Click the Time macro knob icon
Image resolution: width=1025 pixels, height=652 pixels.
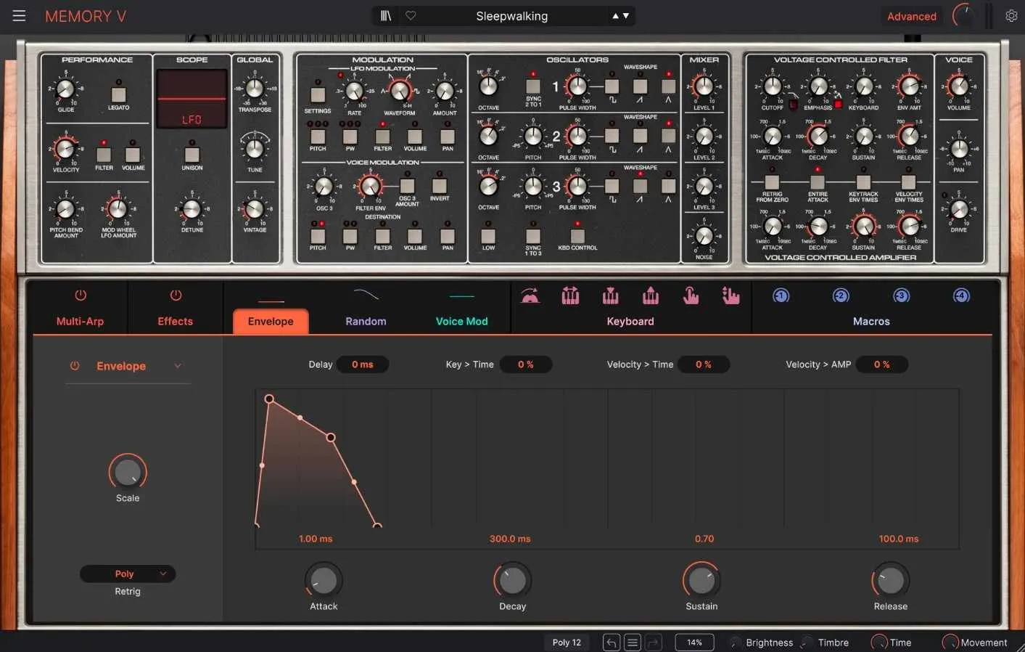[879, 643]
